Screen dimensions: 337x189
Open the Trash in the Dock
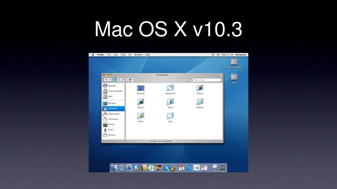[x=223, y=168]
